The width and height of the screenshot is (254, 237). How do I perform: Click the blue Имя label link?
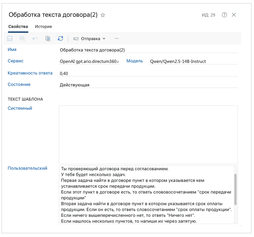point(11,50)
